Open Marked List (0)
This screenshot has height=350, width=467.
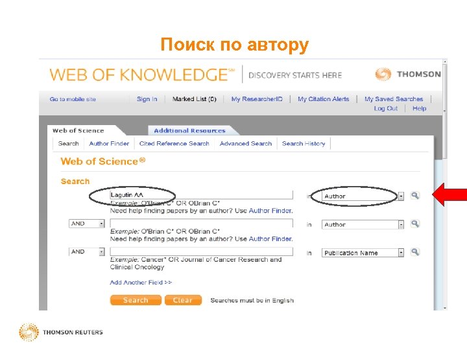pyautogui.click(x=195, y=99)
